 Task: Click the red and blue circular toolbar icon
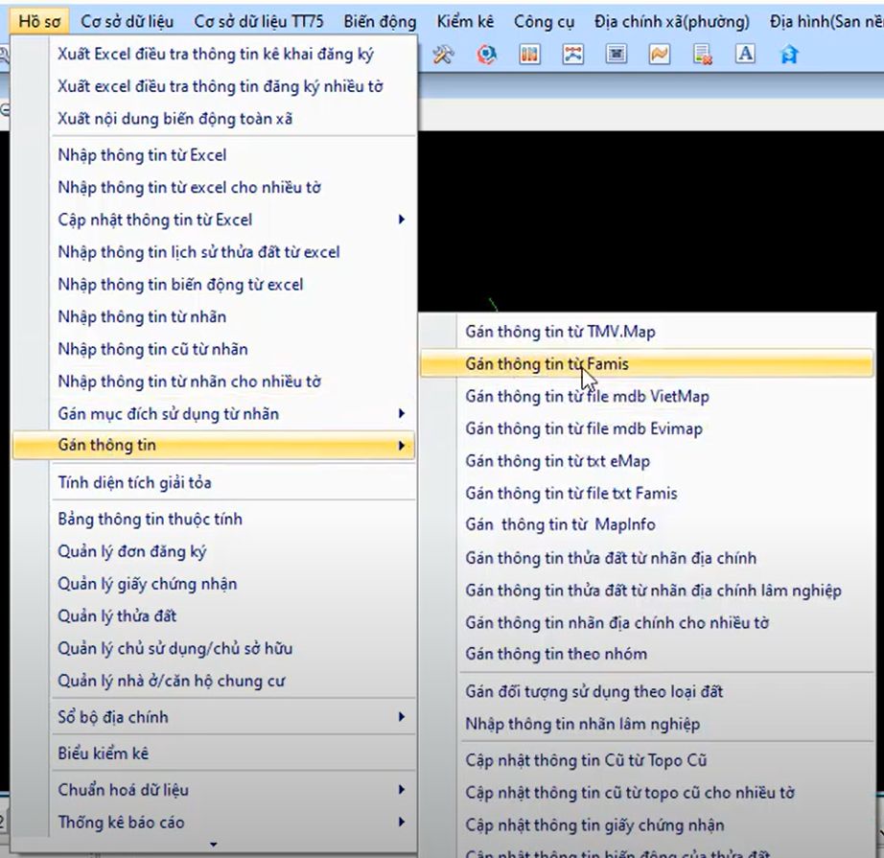coord(487,55)
